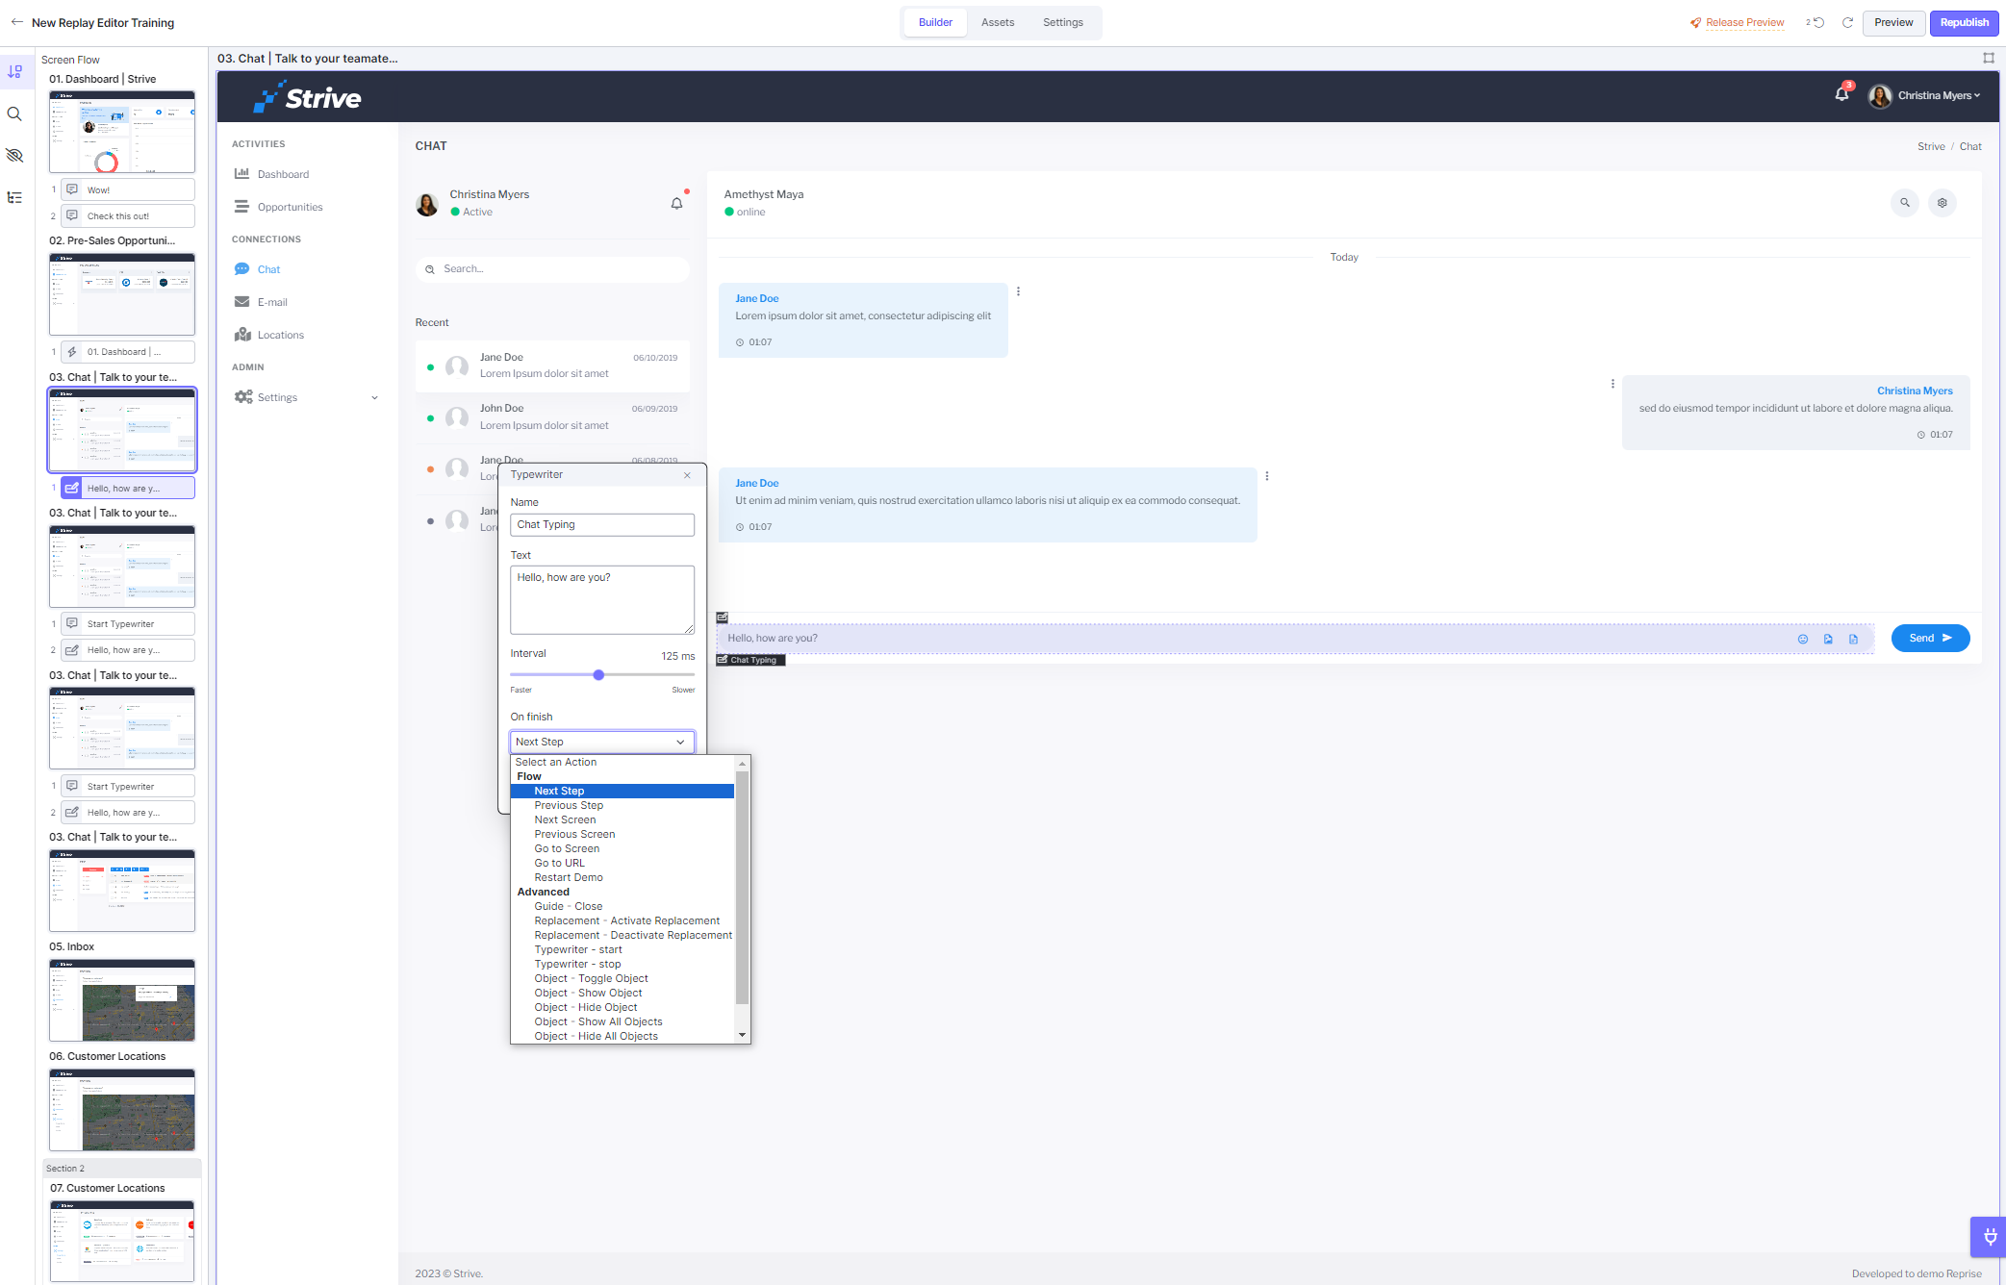Screen dimensions: 2006x1285
Task: Toggle hidden elements eye icon in sidebar
Action: pos(14,155)
